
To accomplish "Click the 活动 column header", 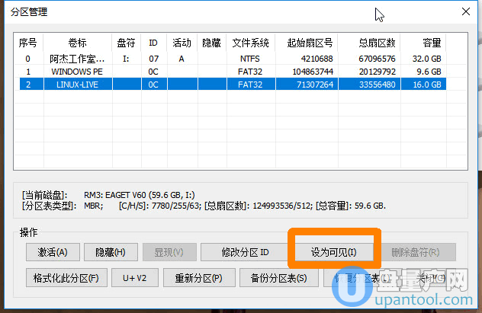I will click(x=182, y=43).
